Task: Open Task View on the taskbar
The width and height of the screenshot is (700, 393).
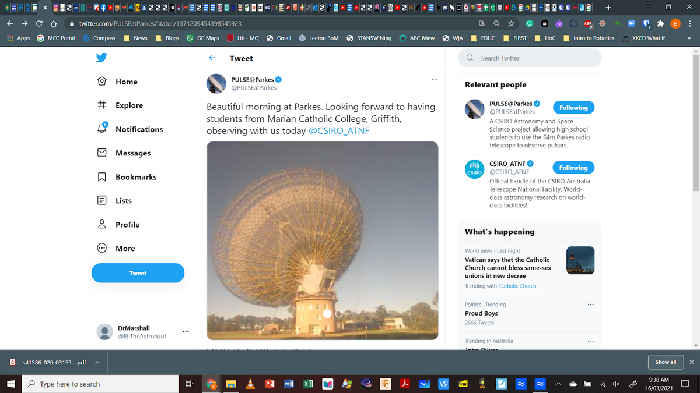Action: click(x=188, y=384)
